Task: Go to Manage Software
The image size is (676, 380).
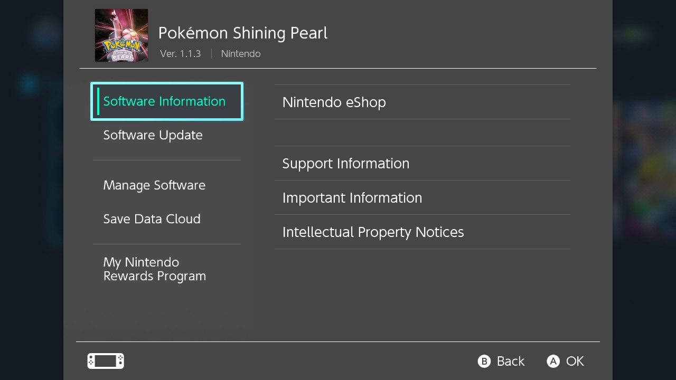Action: click(154, 185)
